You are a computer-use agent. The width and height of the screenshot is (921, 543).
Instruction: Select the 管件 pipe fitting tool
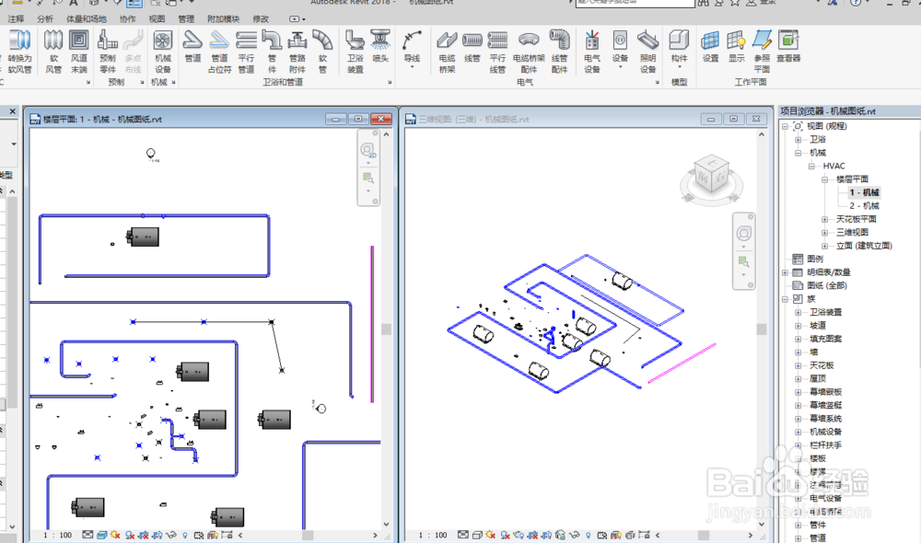272,52
